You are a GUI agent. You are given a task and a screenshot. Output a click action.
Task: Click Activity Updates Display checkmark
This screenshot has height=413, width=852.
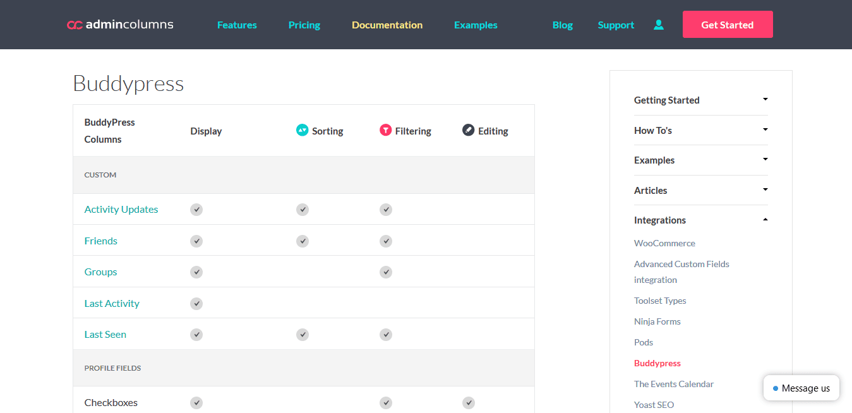click(196, 210)
